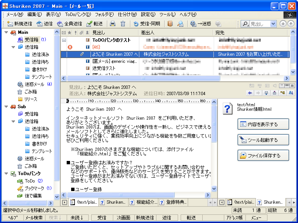Viewport: 298px width, 223px height.
Task: Click the trash delete icon in toolbar
Action: [x=123, y=24]
